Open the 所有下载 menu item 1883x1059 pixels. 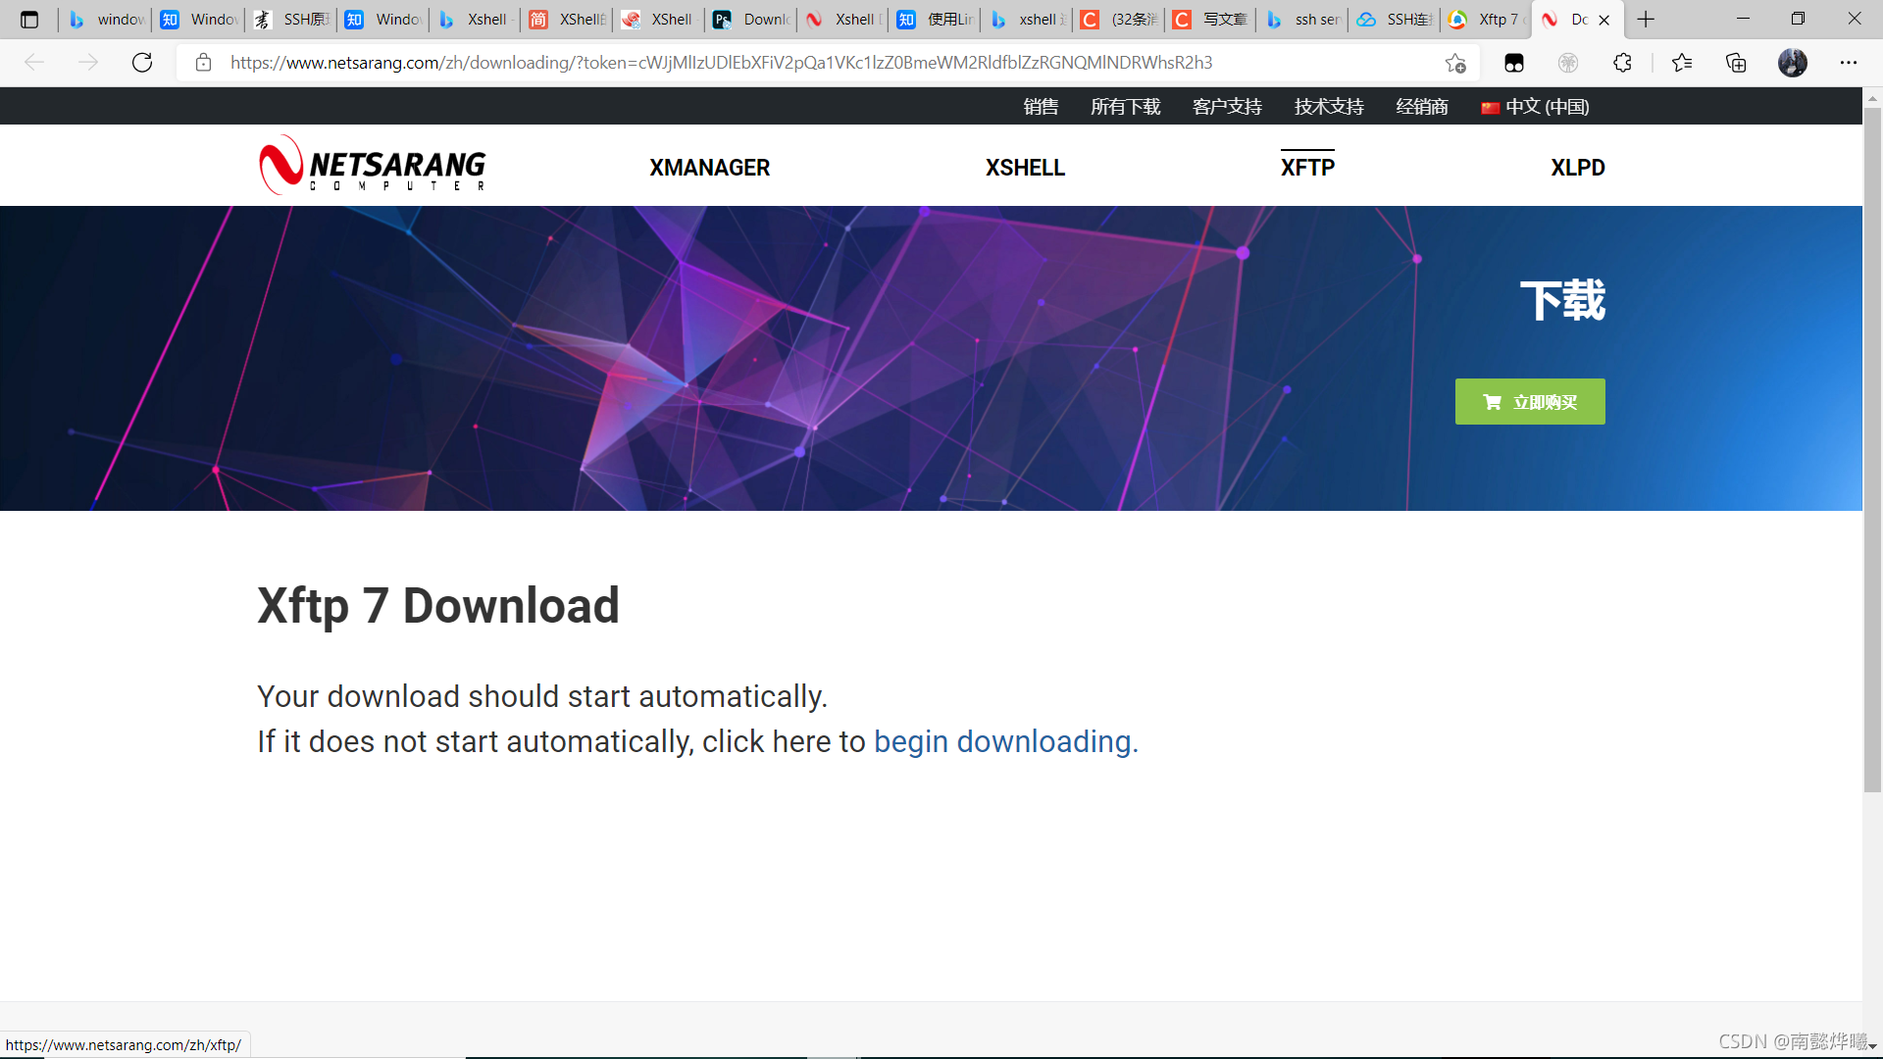click(1126, 107)
